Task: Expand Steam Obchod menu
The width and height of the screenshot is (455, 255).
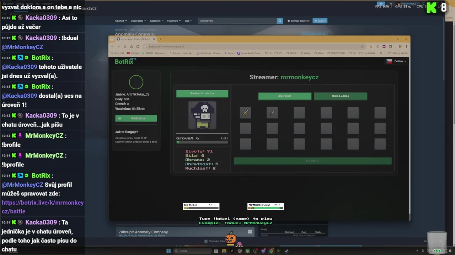Action: [x=121, y=21]
